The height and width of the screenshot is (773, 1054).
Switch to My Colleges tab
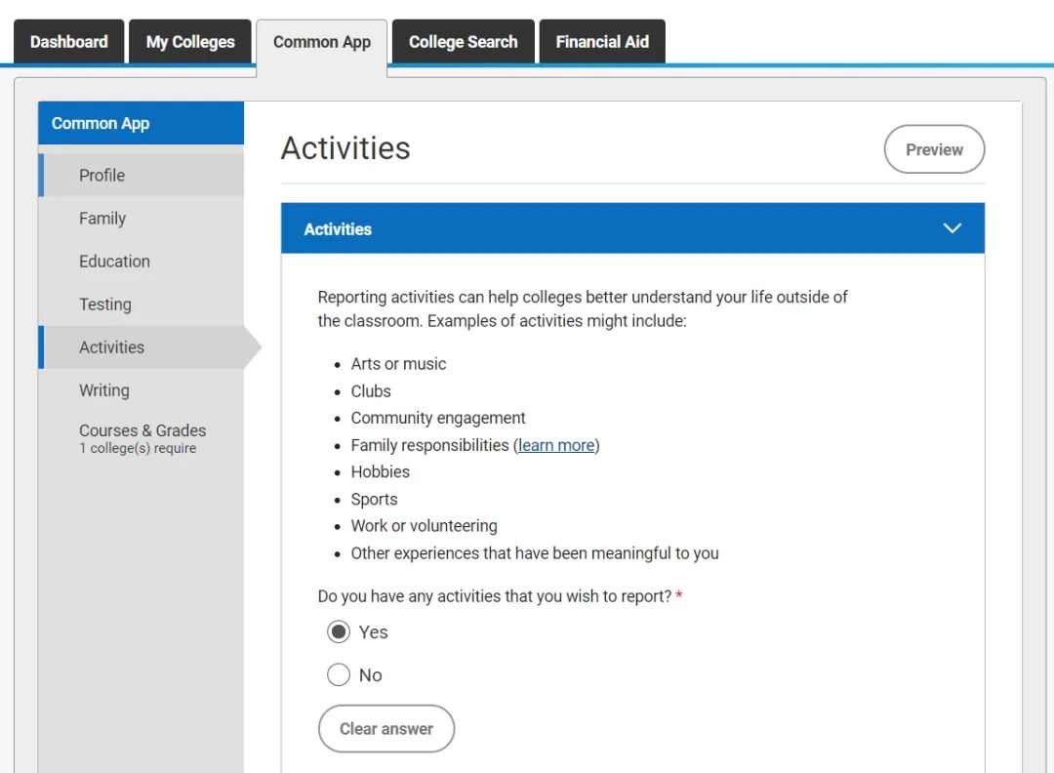click(190, 42)
